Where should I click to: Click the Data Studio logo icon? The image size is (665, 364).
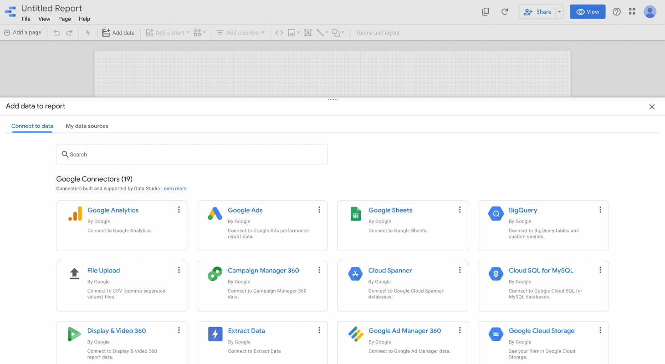click(10, 11)
